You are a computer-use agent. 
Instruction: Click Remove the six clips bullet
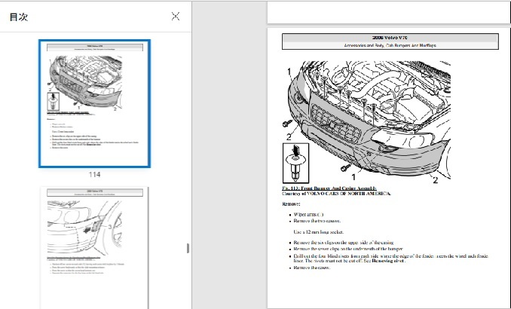coord(344,243)
